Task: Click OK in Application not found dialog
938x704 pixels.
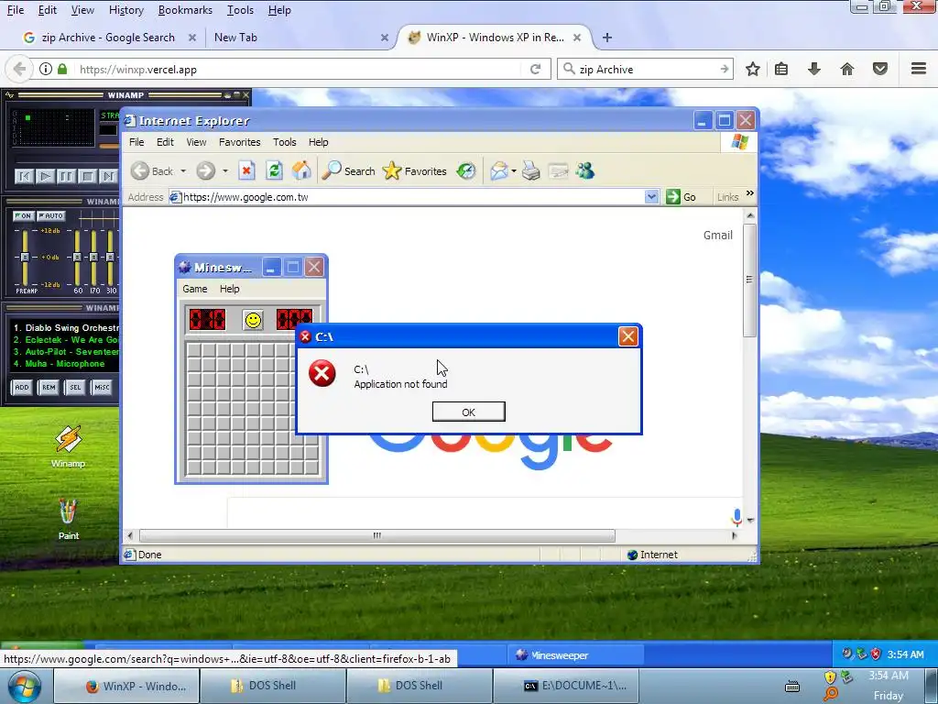Action: 468,412
